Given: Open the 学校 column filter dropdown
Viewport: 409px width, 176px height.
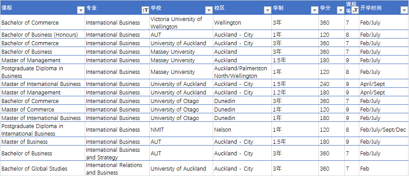Looking at the screenshot, I should (209, 10).
